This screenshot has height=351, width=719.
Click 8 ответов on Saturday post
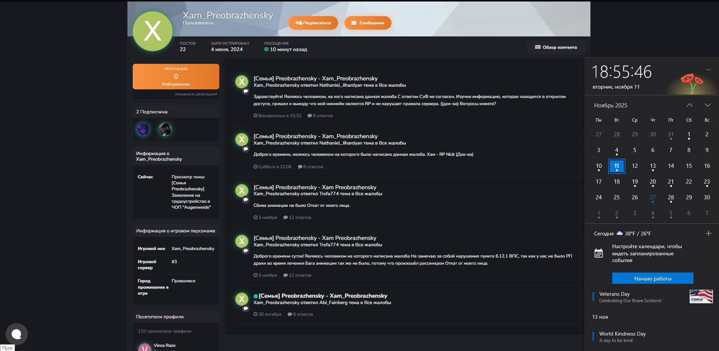[x=311, y=167]
